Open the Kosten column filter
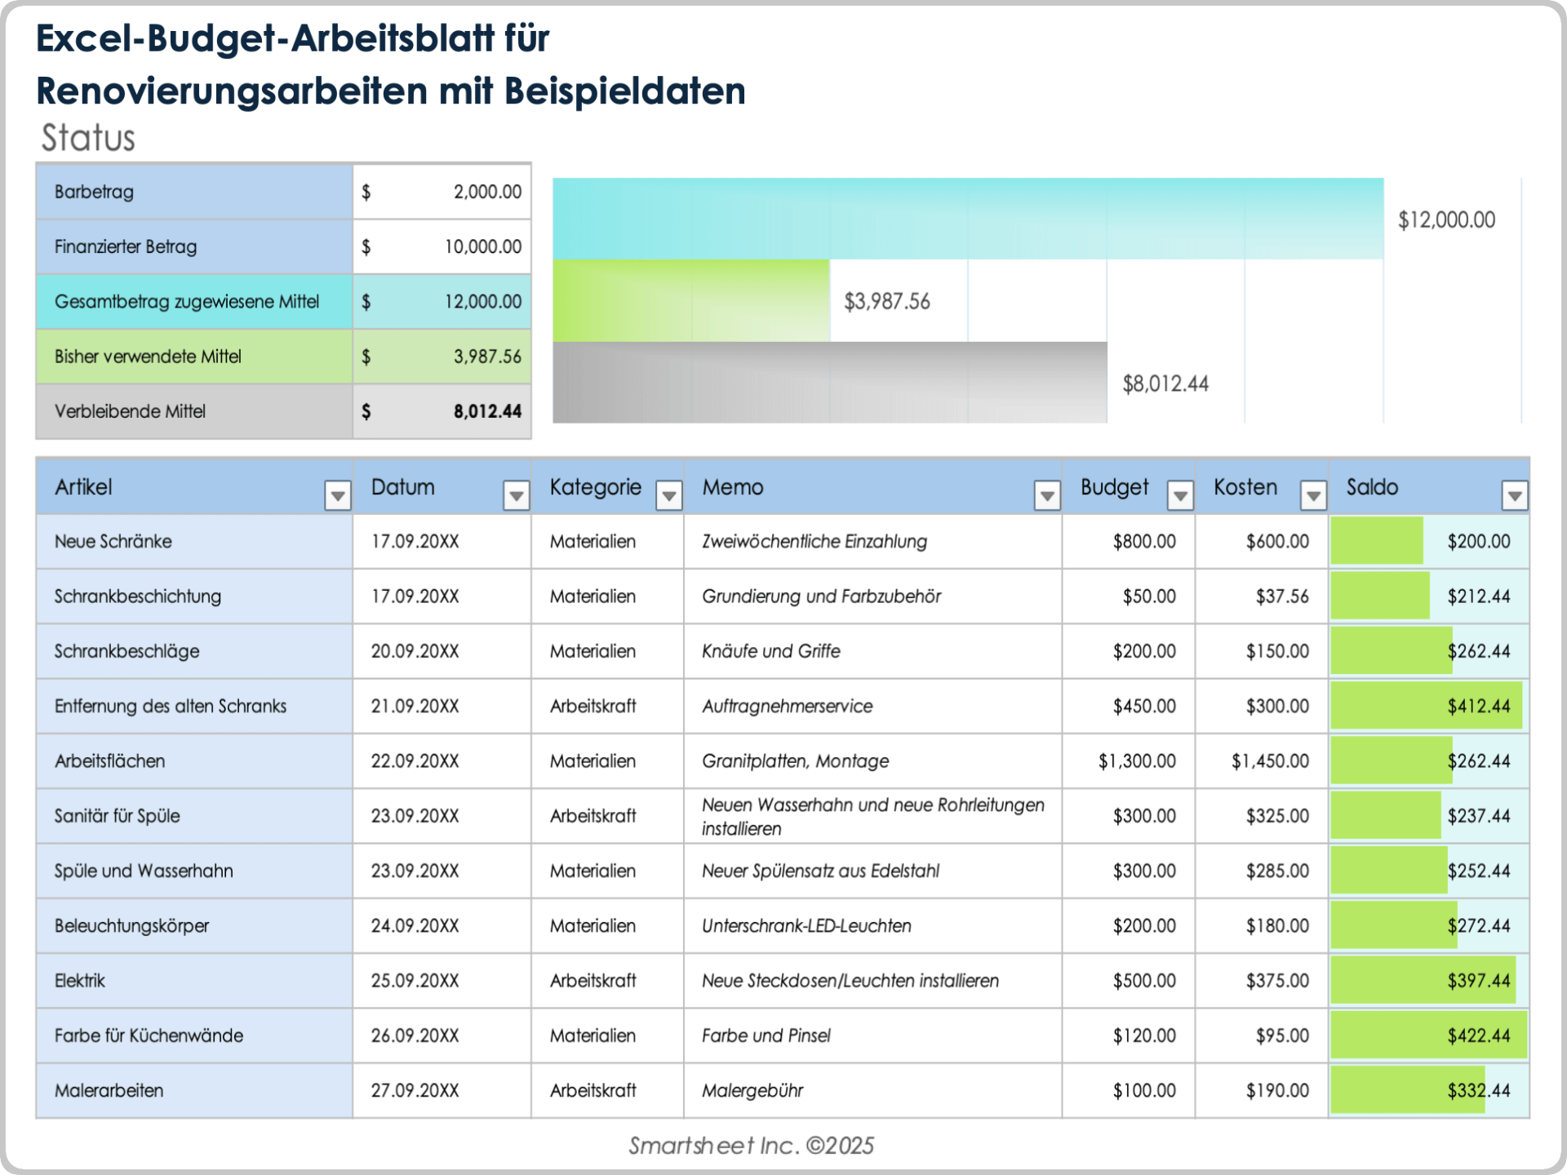 pos(1313,494)
